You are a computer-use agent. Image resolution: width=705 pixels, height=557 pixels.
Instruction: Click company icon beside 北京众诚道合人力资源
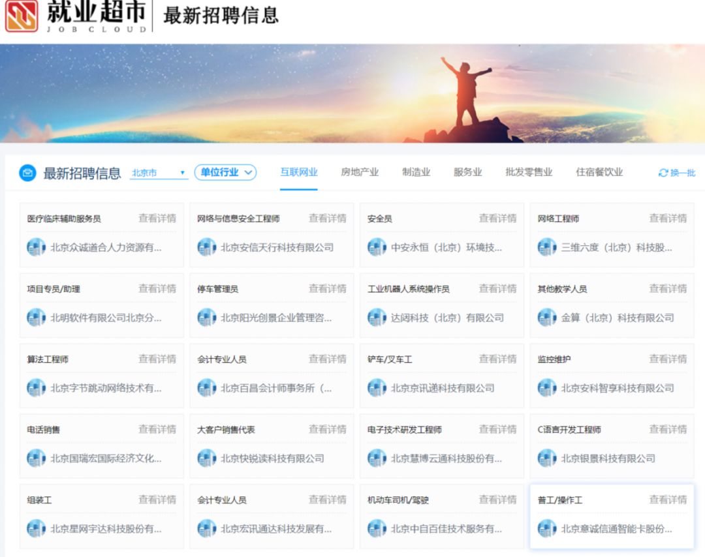36,247
